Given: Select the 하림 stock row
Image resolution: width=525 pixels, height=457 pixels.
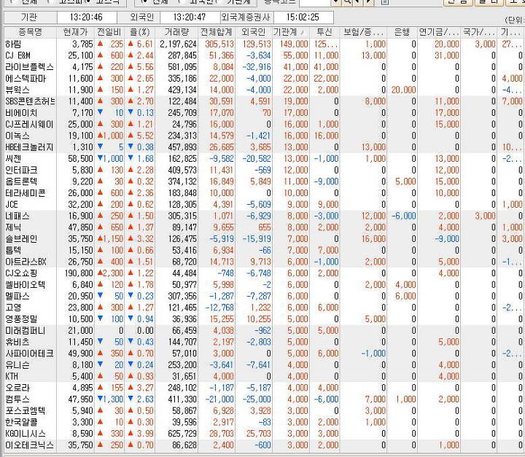Looking at the screenshot, I should tap(265, 44).
